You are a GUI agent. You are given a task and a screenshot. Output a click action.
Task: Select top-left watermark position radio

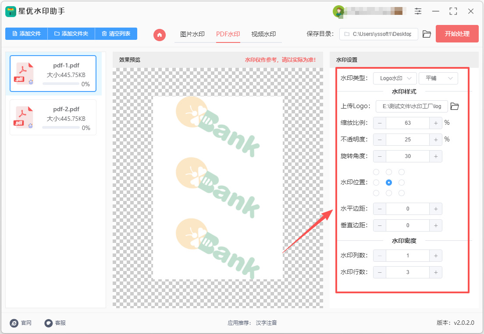(x=376, y=172)
